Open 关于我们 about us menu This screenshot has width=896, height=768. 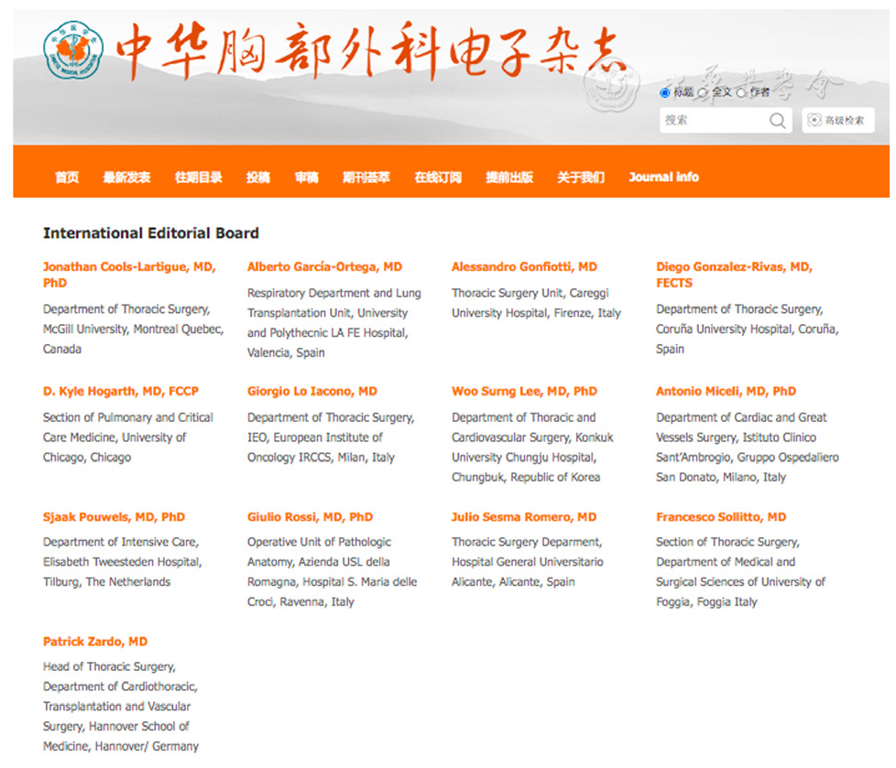(x=581, y=178)
